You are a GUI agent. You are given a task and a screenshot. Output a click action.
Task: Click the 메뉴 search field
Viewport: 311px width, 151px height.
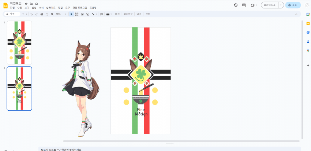(x=12, y=14)
